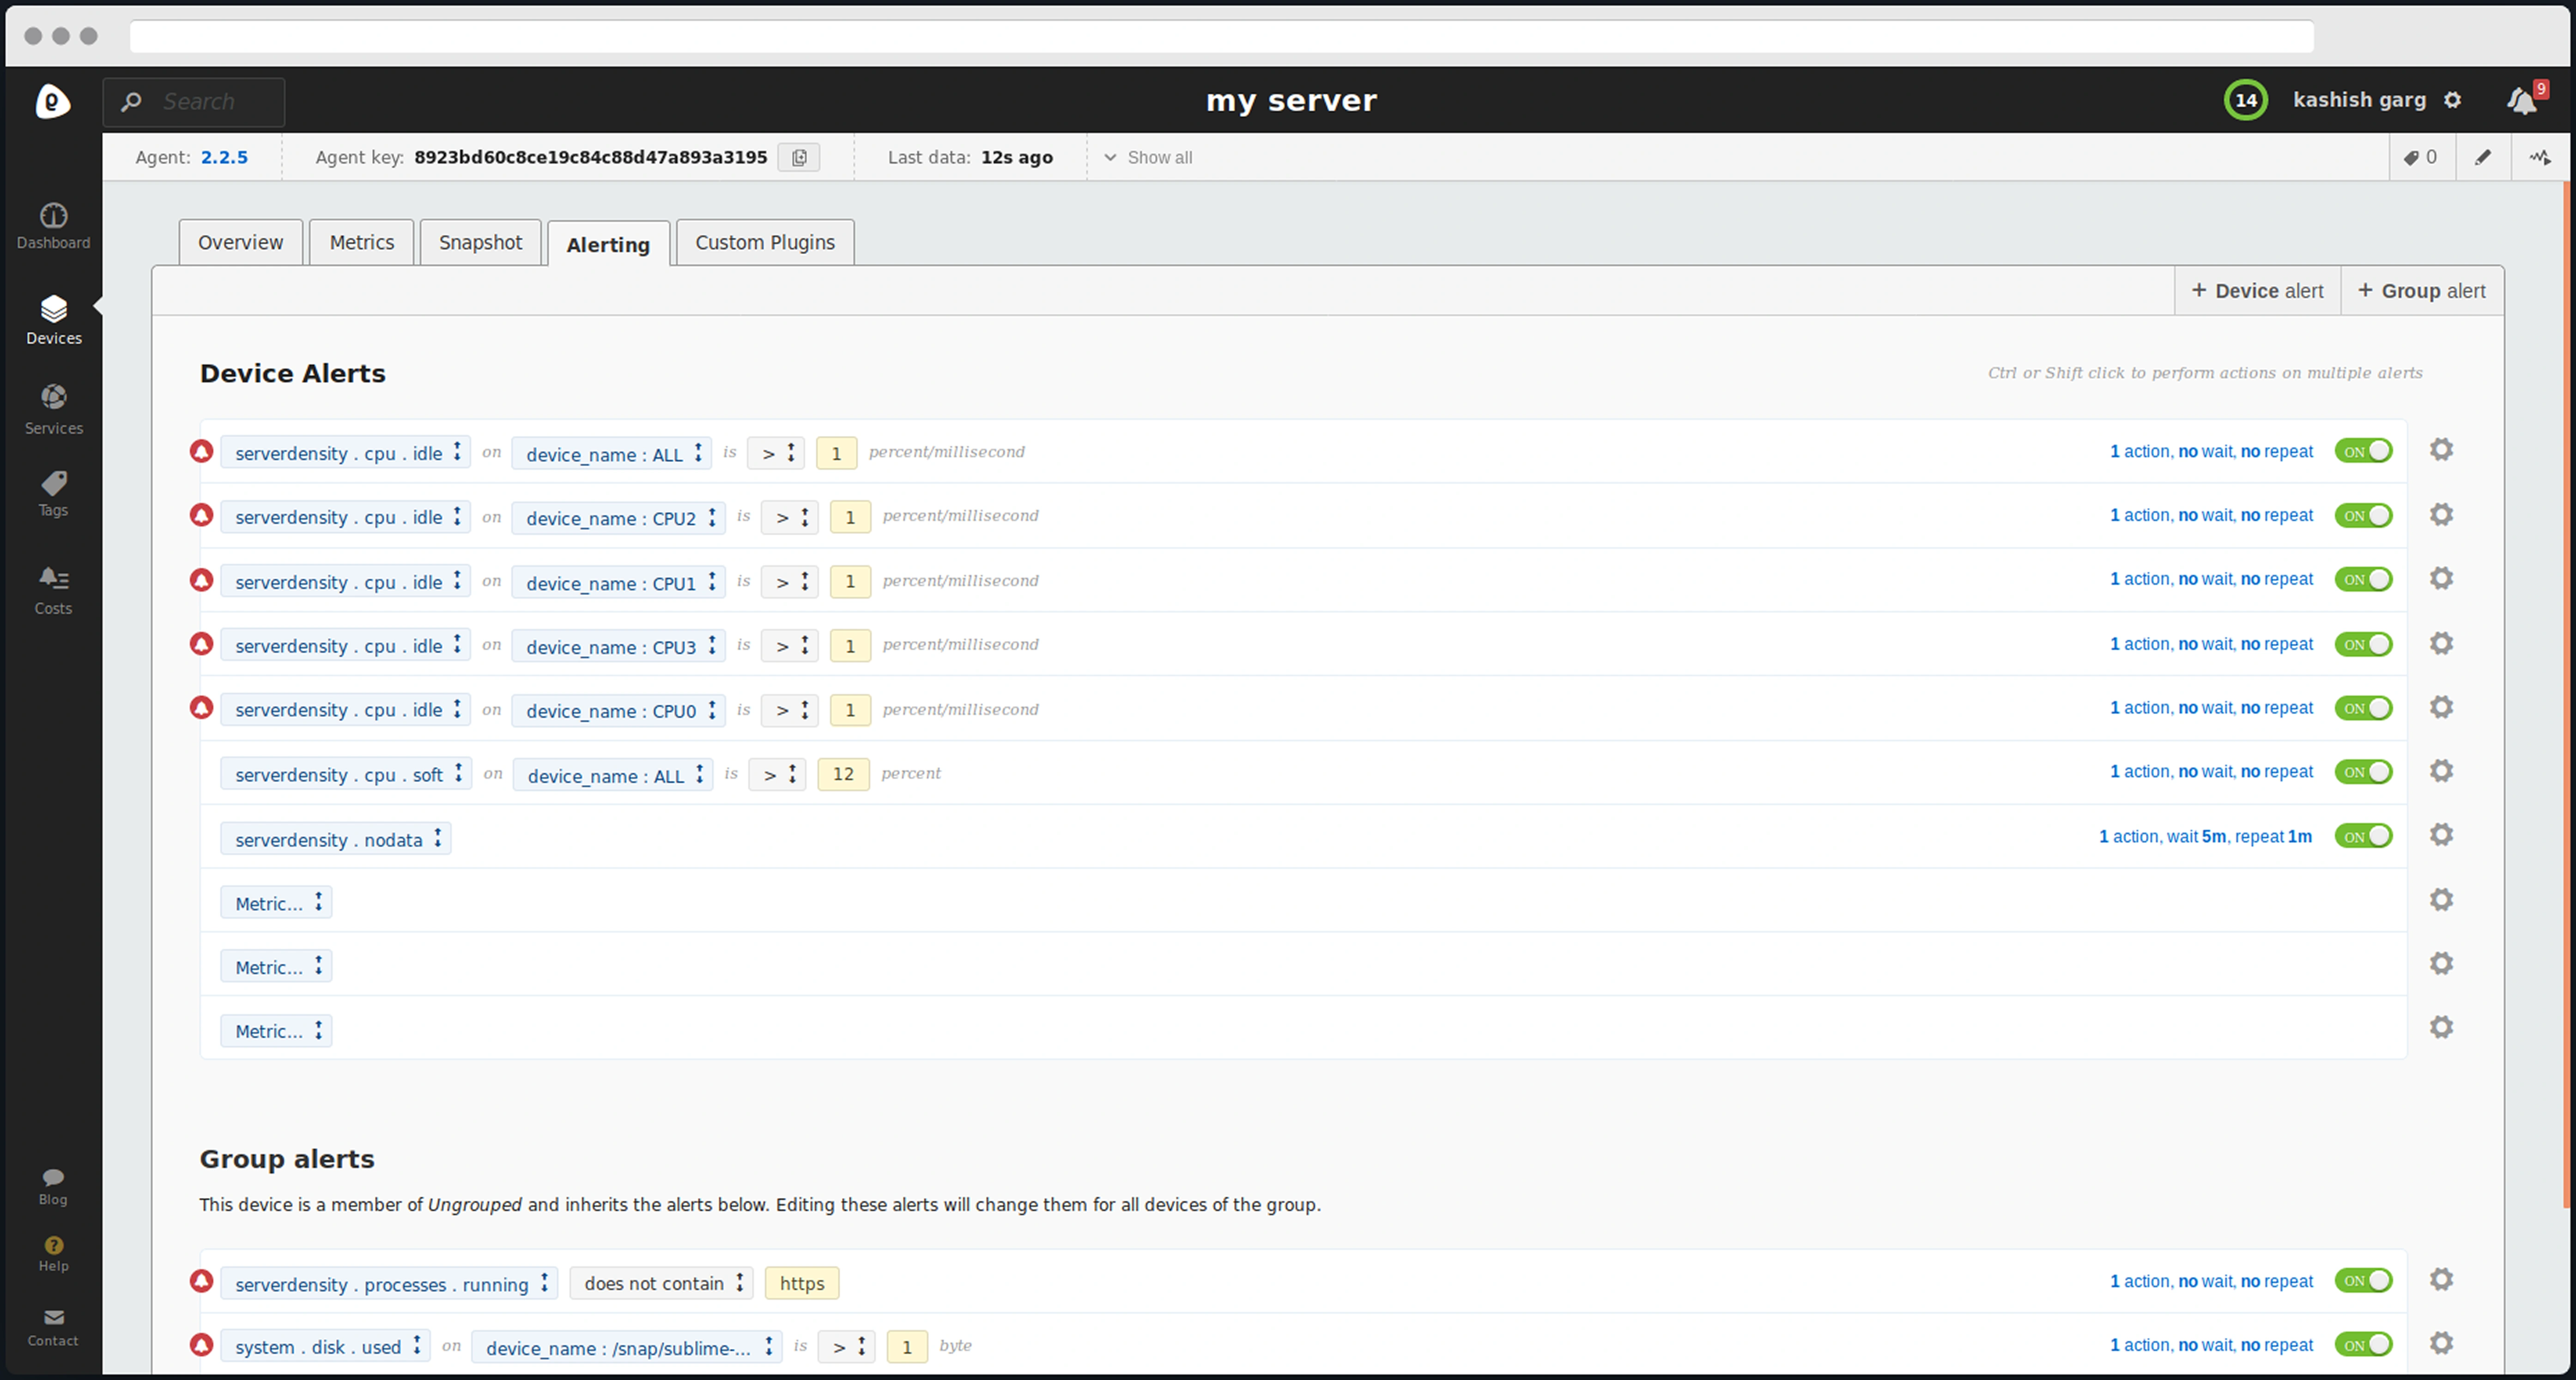Viewport: 2576px width, 1380px height.
Task: Copy the agent key to clipboard
Action: tap(799, 158)
